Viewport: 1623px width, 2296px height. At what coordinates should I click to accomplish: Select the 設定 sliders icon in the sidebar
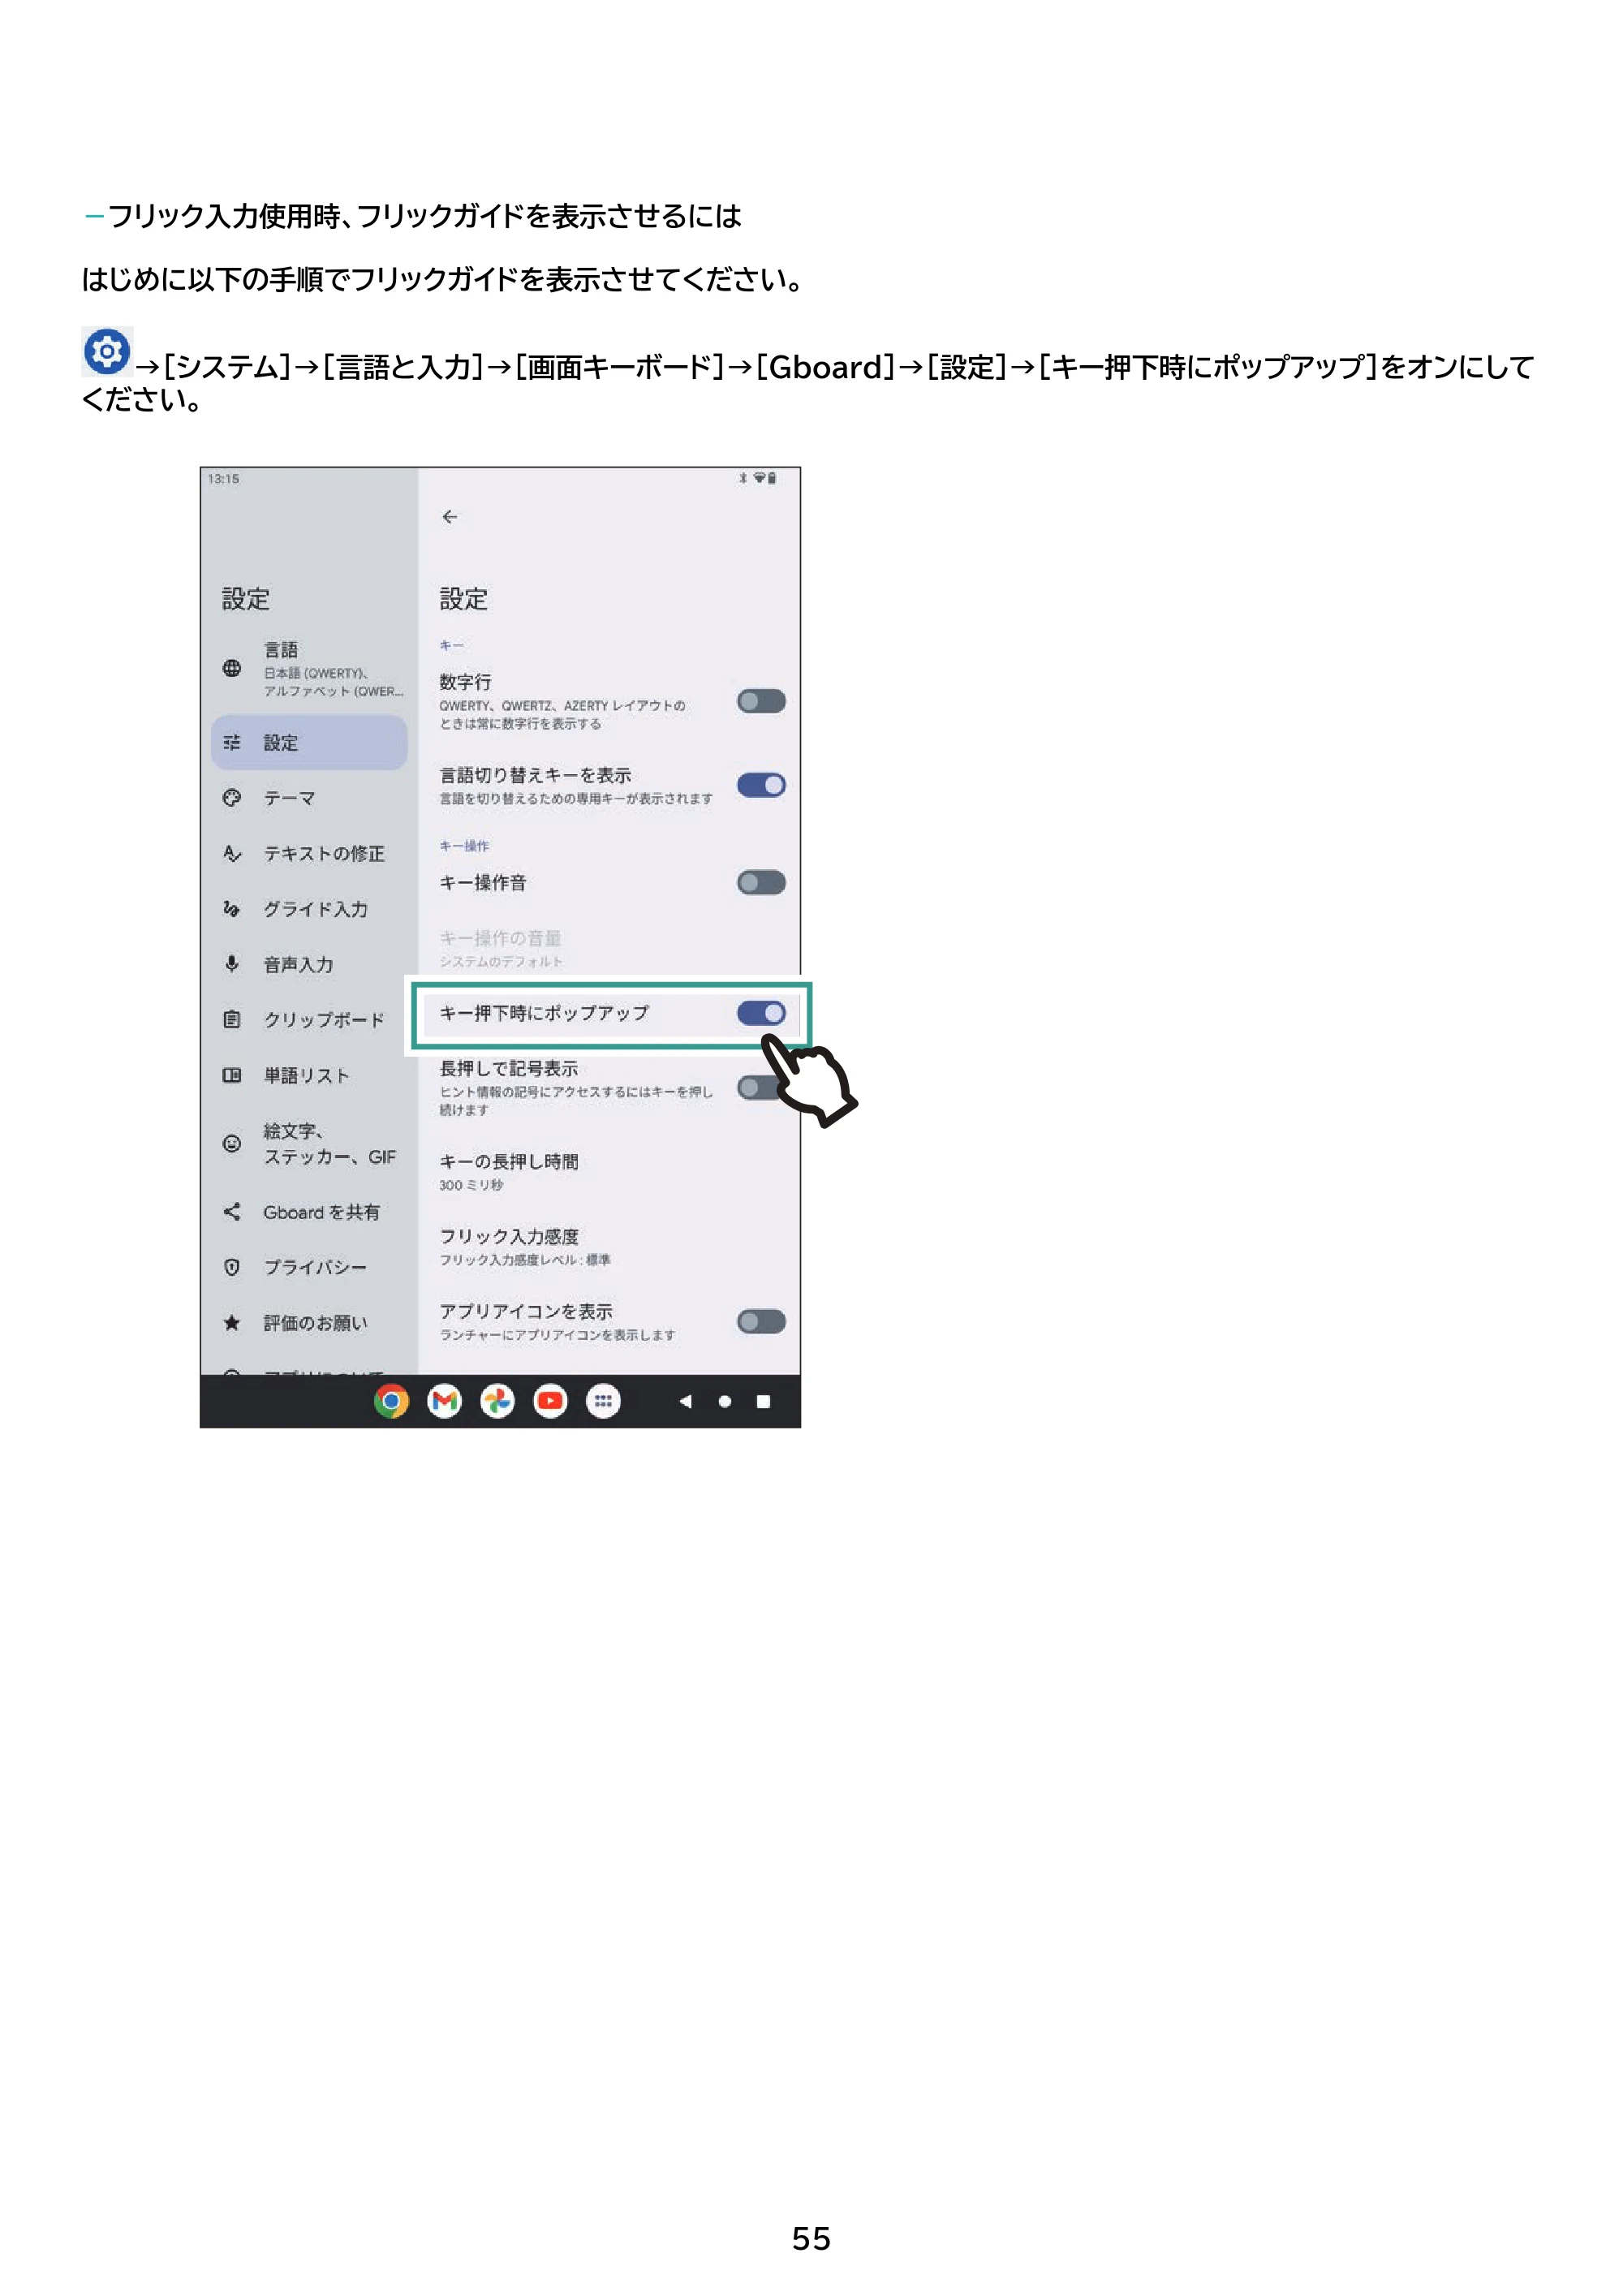coord(232,742)
